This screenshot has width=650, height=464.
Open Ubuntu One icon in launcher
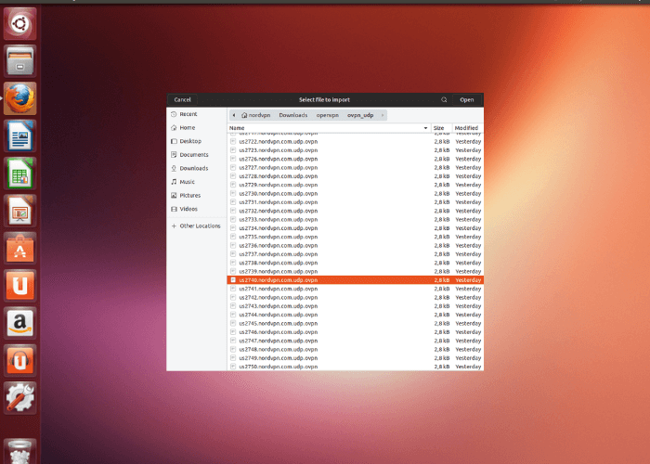coord(19,286)
